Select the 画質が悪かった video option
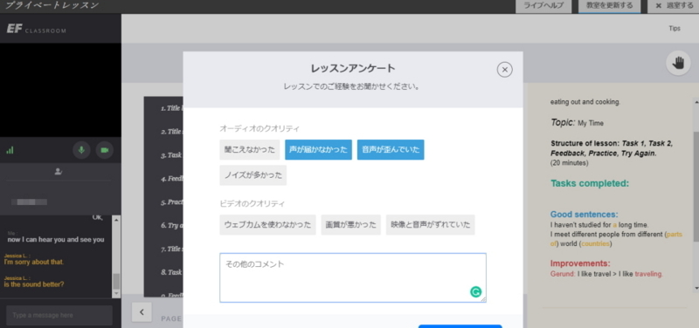699x328 pixels. [x=351, y=225]
